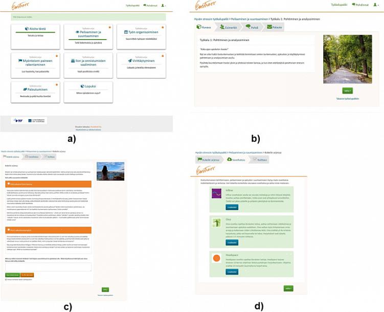
Task: Click the paper plane icon beside Virittäytyminen
Action: click(x=128, y=60)
